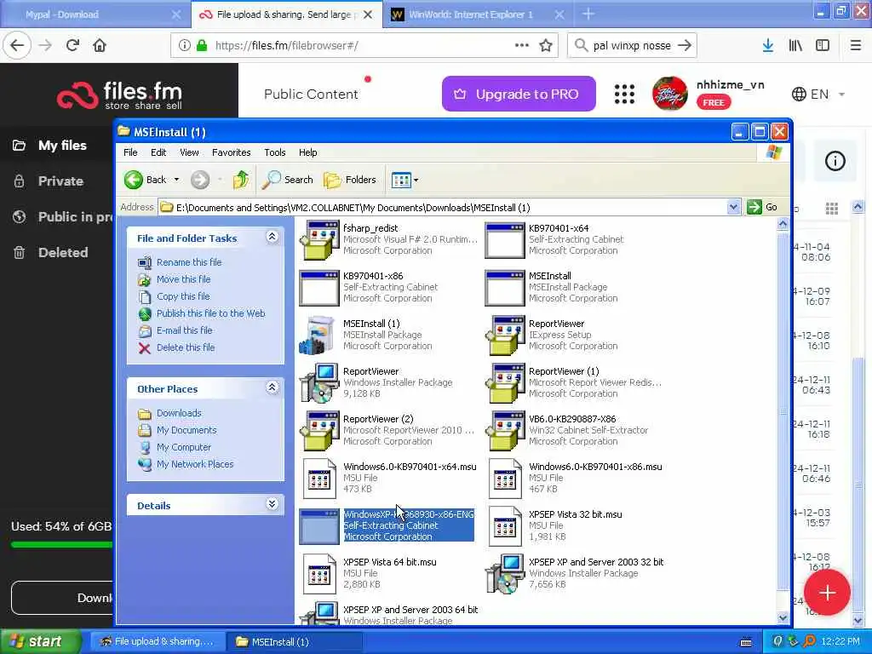Open EN language dropdown
872x654 pixels.
[x=818, y=94]
